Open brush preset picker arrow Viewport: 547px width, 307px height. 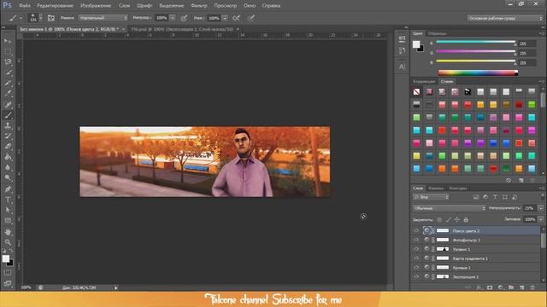point(41,18)
